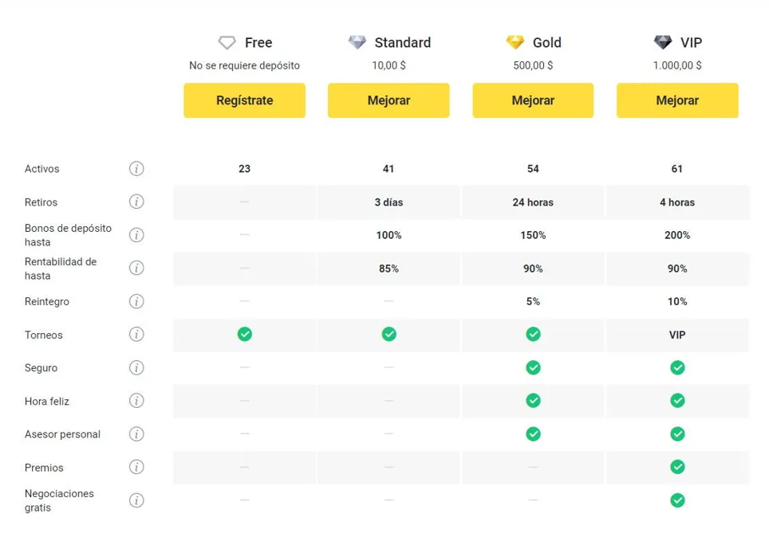The width and height of the screenshot is (769, 541).
Task: Click the Hora feliz row label
Action: (46, 402)
